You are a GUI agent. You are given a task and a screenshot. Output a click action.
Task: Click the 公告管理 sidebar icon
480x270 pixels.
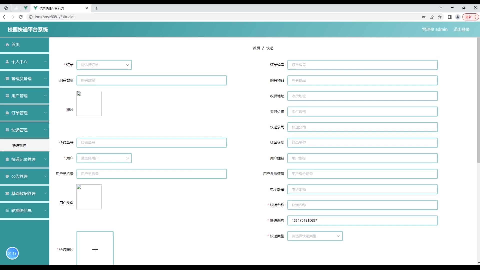pyautogui.click(x=7, y=176)
